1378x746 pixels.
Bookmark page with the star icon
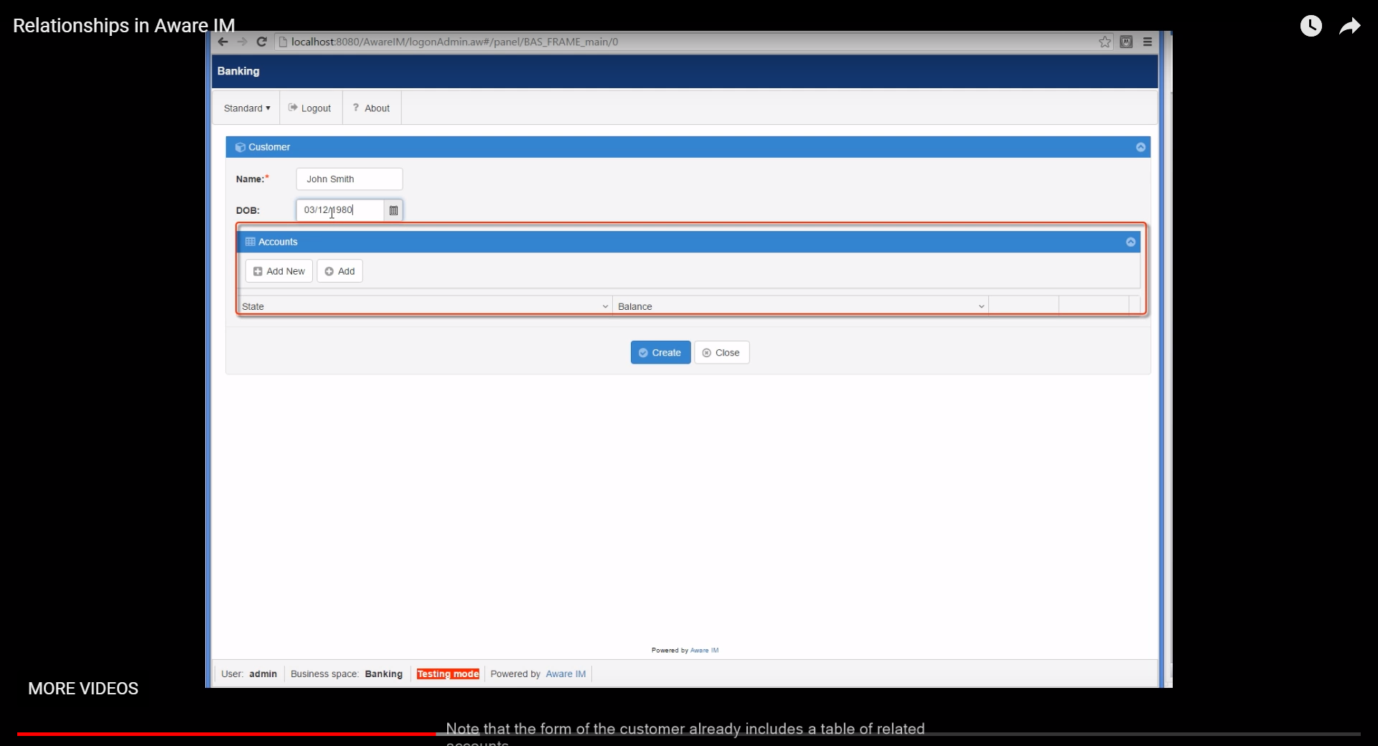point(1105,42)
